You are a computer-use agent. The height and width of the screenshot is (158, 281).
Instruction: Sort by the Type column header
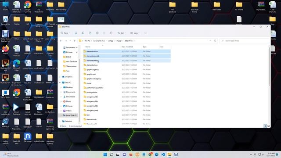coord(144,47)
